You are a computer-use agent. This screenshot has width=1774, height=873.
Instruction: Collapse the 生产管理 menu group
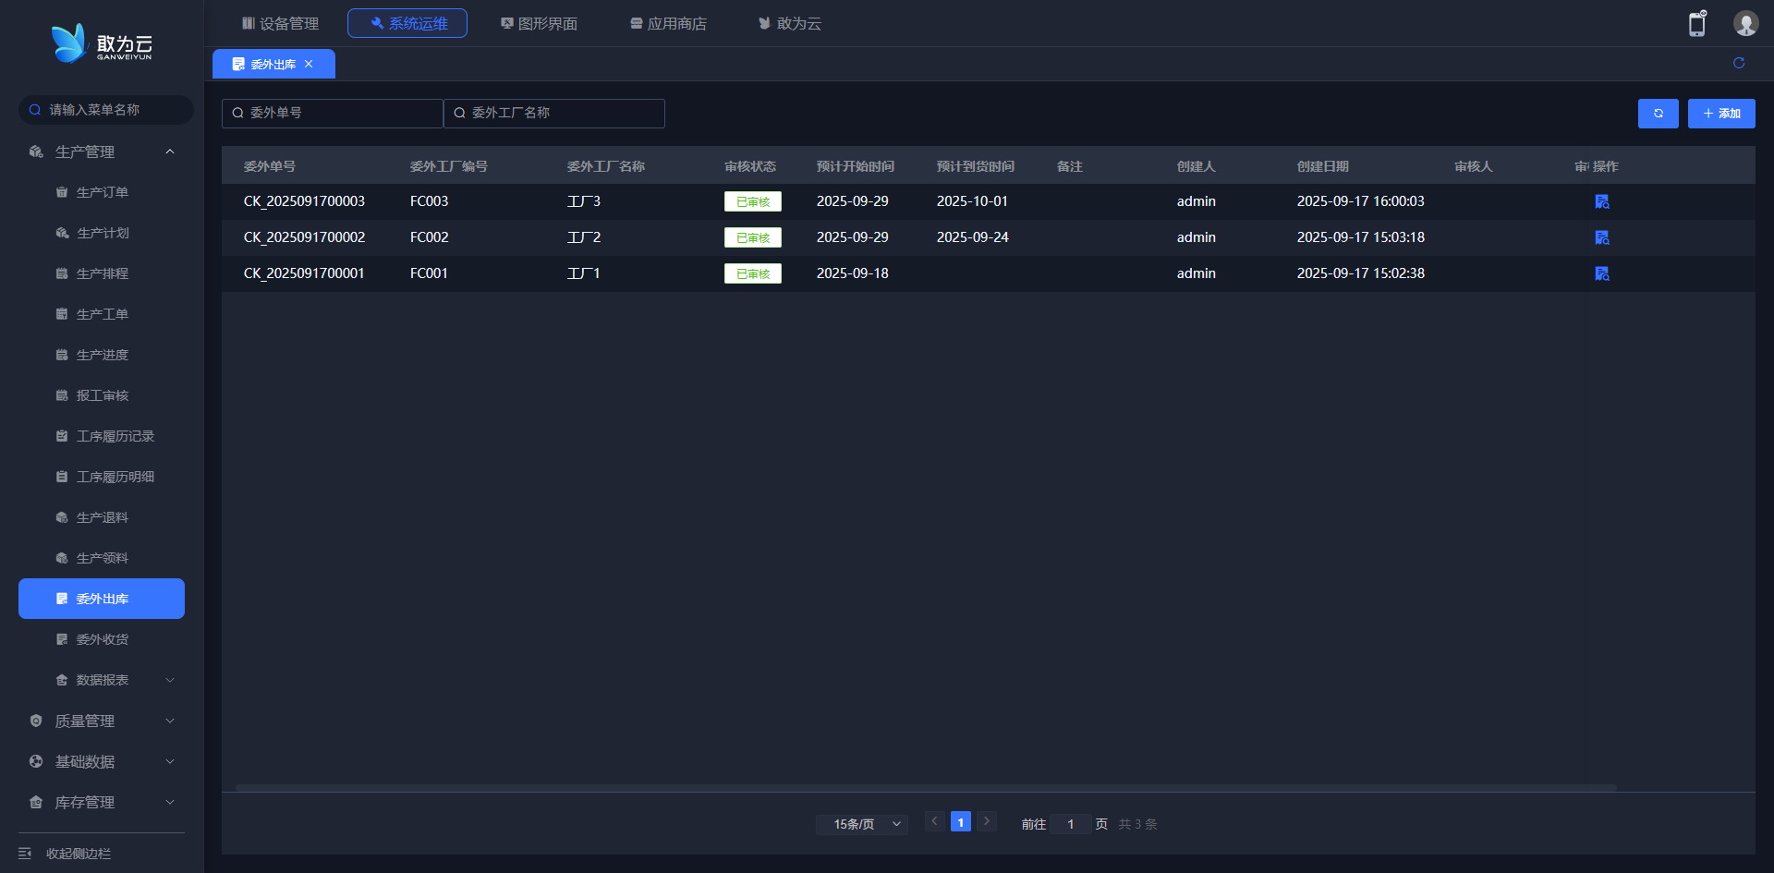point(170,152)
